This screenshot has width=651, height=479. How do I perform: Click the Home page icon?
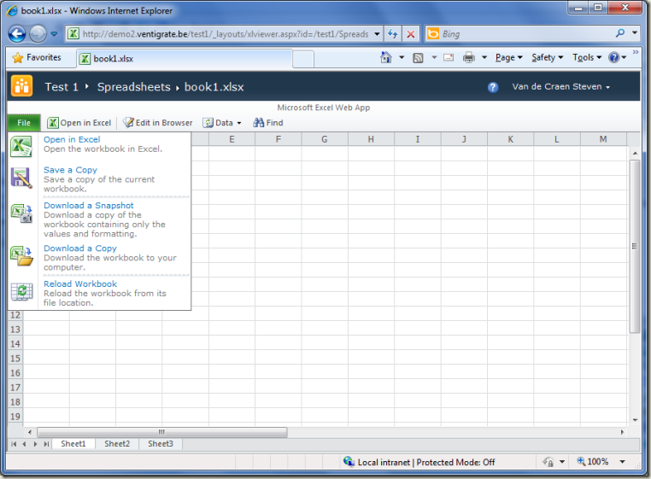[x=385, y=57]
